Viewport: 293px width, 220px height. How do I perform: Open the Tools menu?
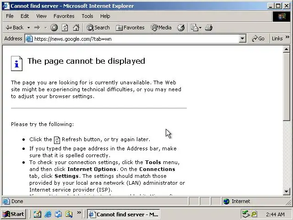[87, 16]
